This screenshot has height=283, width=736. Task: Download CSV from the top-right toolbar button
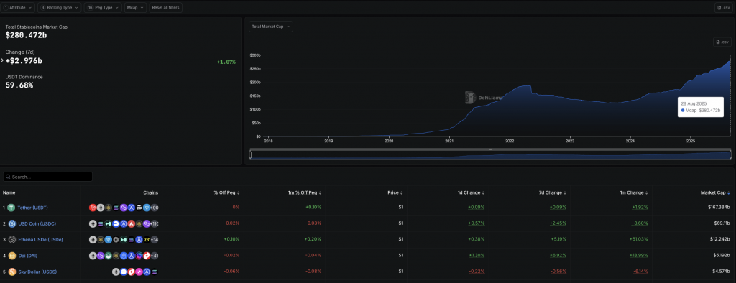(x=723, y=7)
